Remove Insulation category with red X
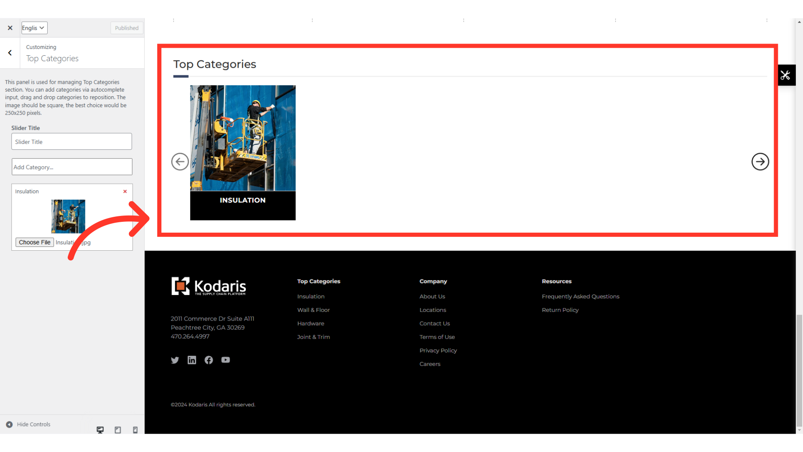803x452 pixels. pos(125,191)
